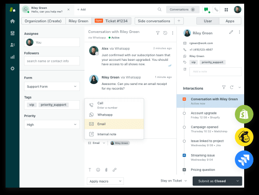The height and width of the screenshot is (195, 259).
Task: Open the Conversations counter button
Action: click(x=183, y=10)
